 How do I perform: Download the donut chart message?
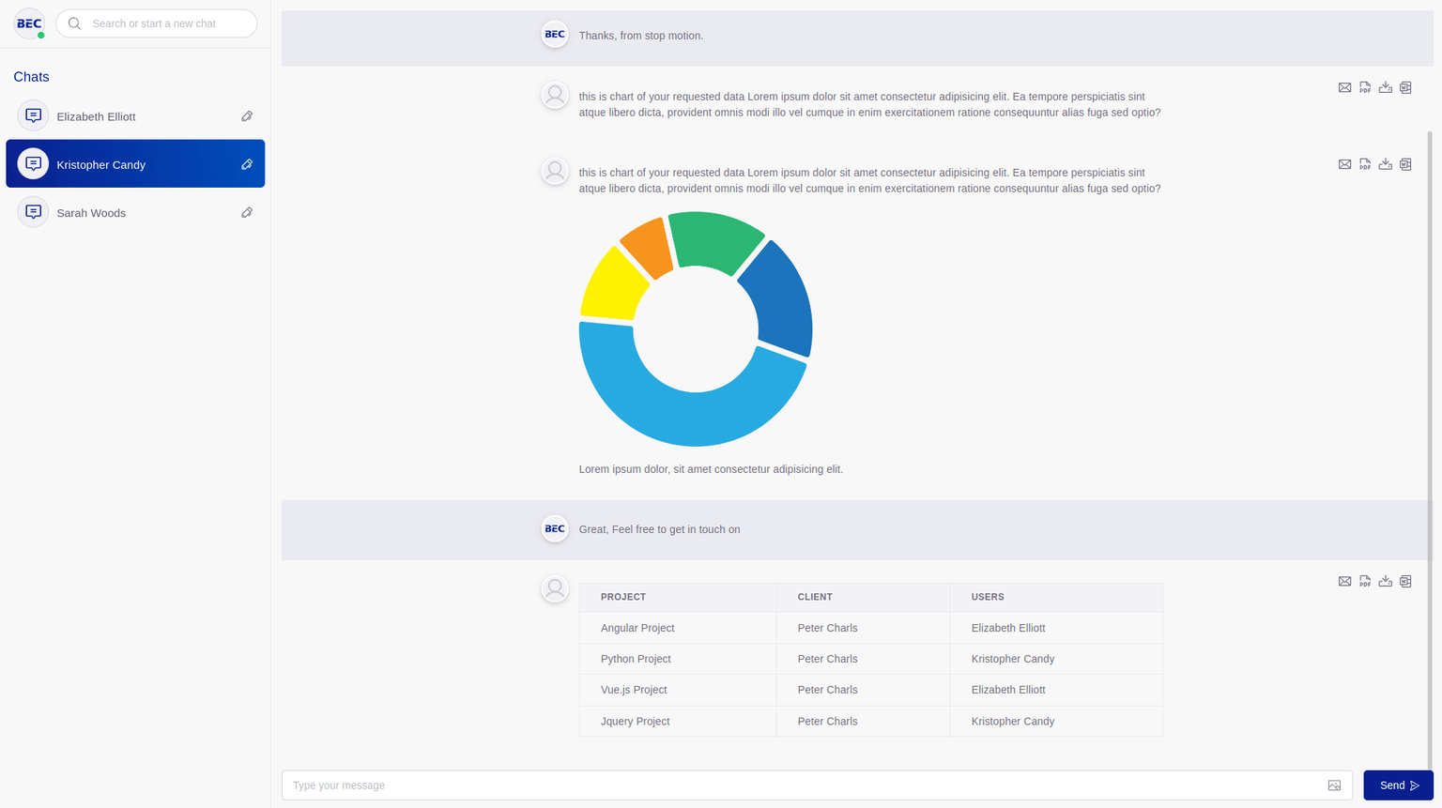[x=1385, y=164]
